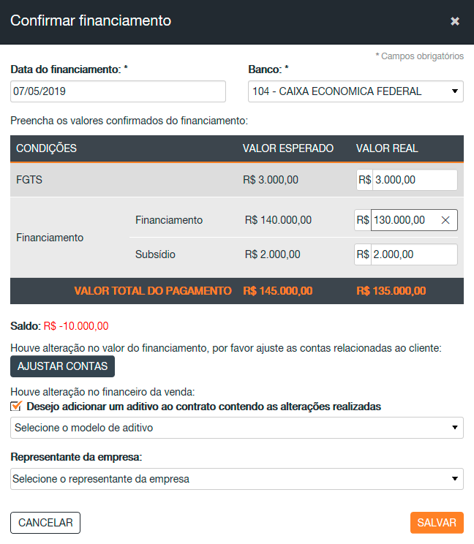Click the aditivo checkbox label text
Viewport: 474px width, 544px height.
click(x=203, y=407)
